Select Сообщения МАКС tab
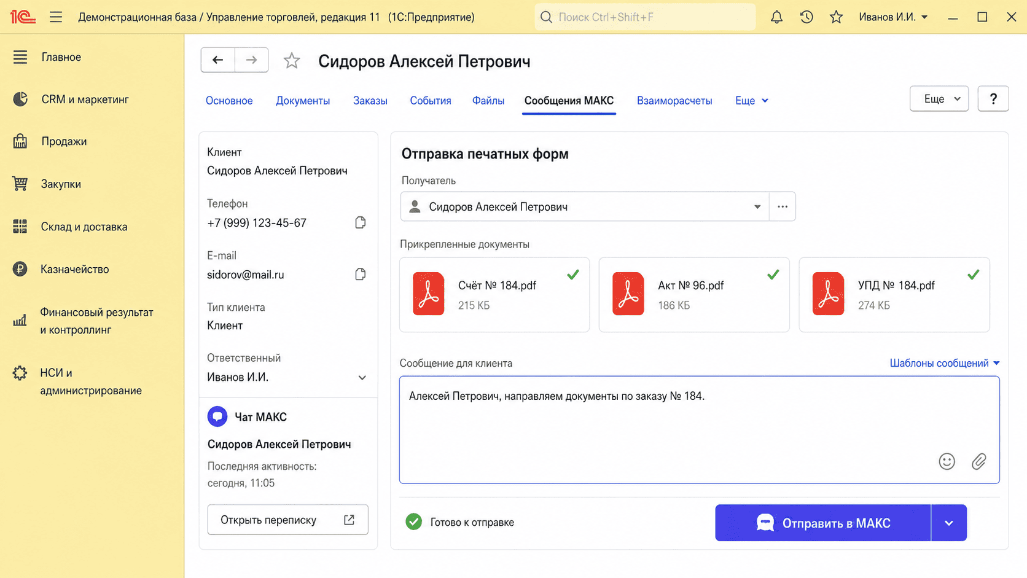This screenshot has height=578, width=1027. 569,100
